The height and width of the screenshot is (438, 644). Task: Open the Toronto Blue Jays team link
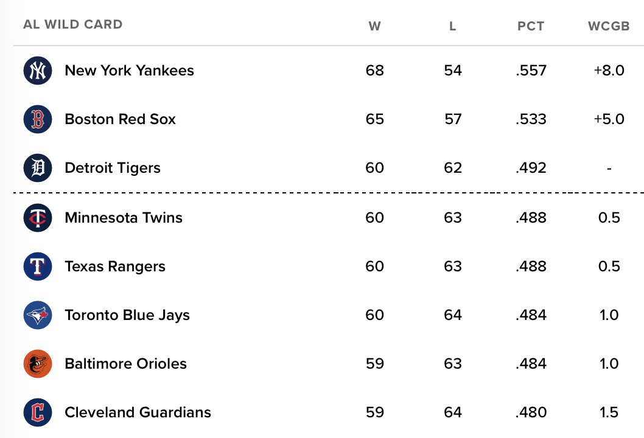point(127,315)
